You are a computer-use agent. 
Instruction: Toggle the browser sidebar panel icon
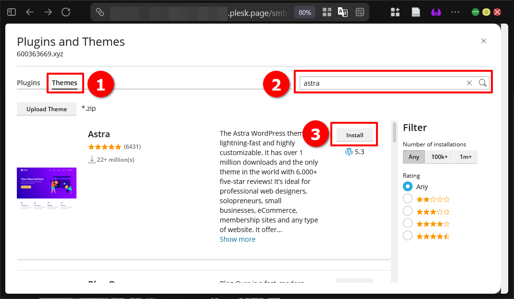click(12, 12)
